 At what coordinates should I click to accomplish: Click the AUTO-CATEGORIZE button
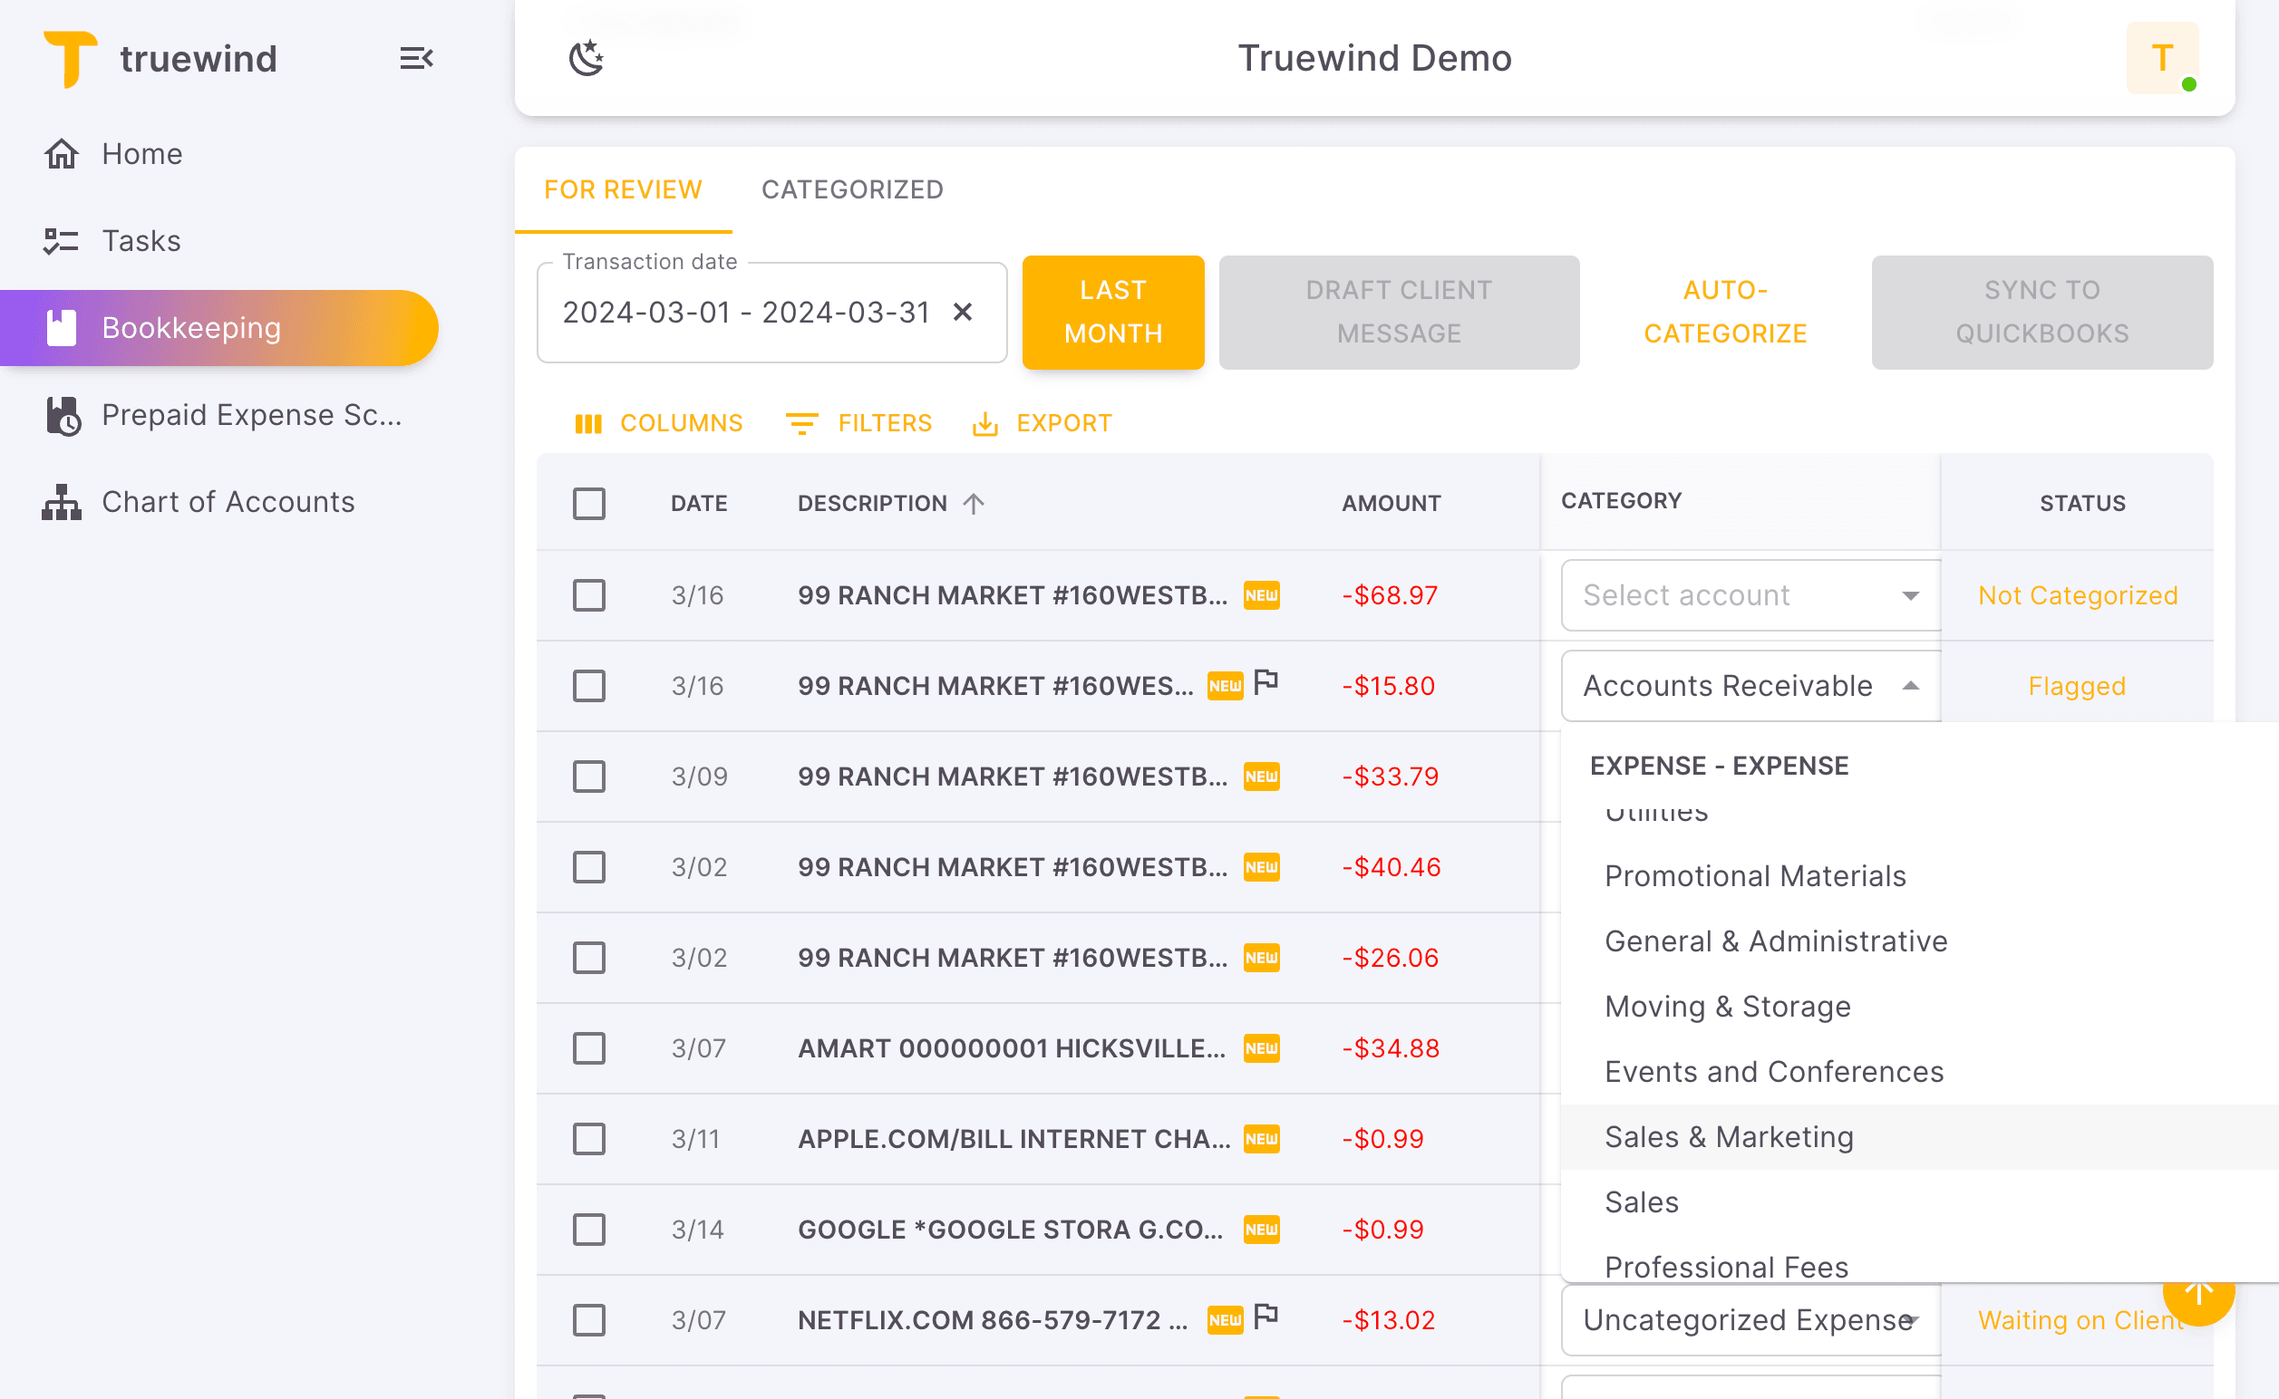click(x=1724, y=312)
